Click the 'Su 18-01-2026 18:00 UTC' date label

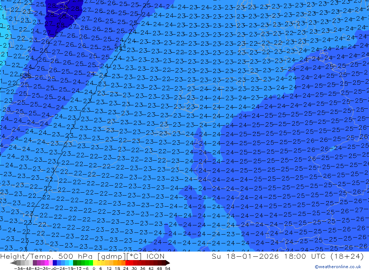tap(269, 256)
